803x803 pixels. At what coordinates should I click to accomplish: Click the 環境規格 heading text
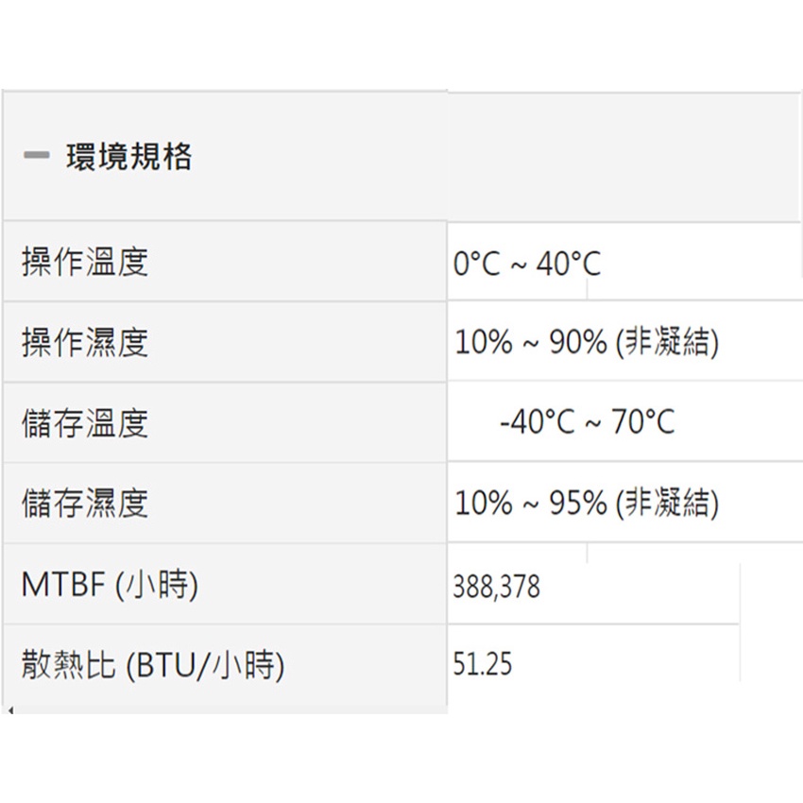coord(128,157)
